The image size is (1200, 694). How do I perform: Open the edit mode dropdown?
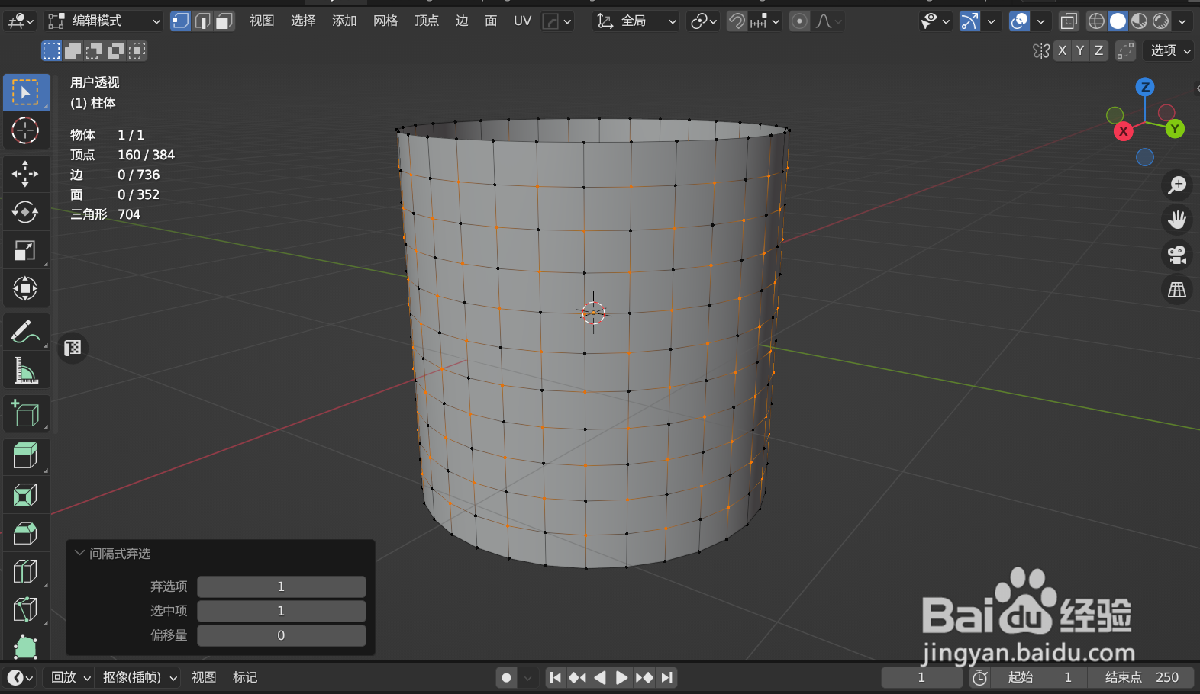[103, 21]
